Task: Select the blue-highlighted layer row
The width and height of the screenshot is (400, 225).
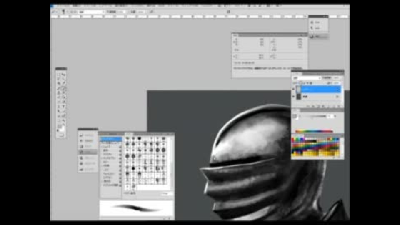Action: pyautogui.click(x=318, y=89)
